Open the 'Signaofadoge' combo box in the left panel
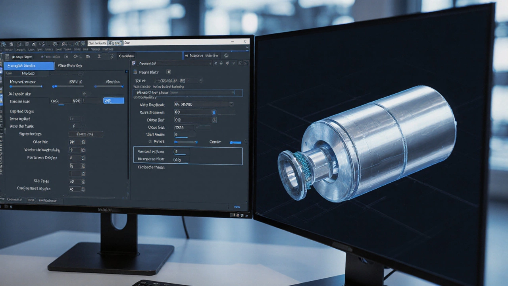The image size is (508, 286). tap(86, 134)
